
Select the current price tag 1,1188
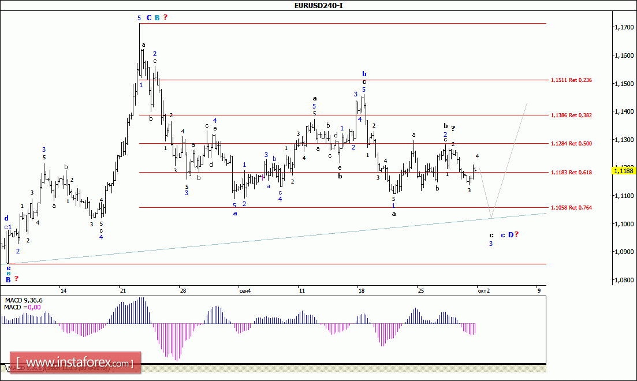(623, 170)
